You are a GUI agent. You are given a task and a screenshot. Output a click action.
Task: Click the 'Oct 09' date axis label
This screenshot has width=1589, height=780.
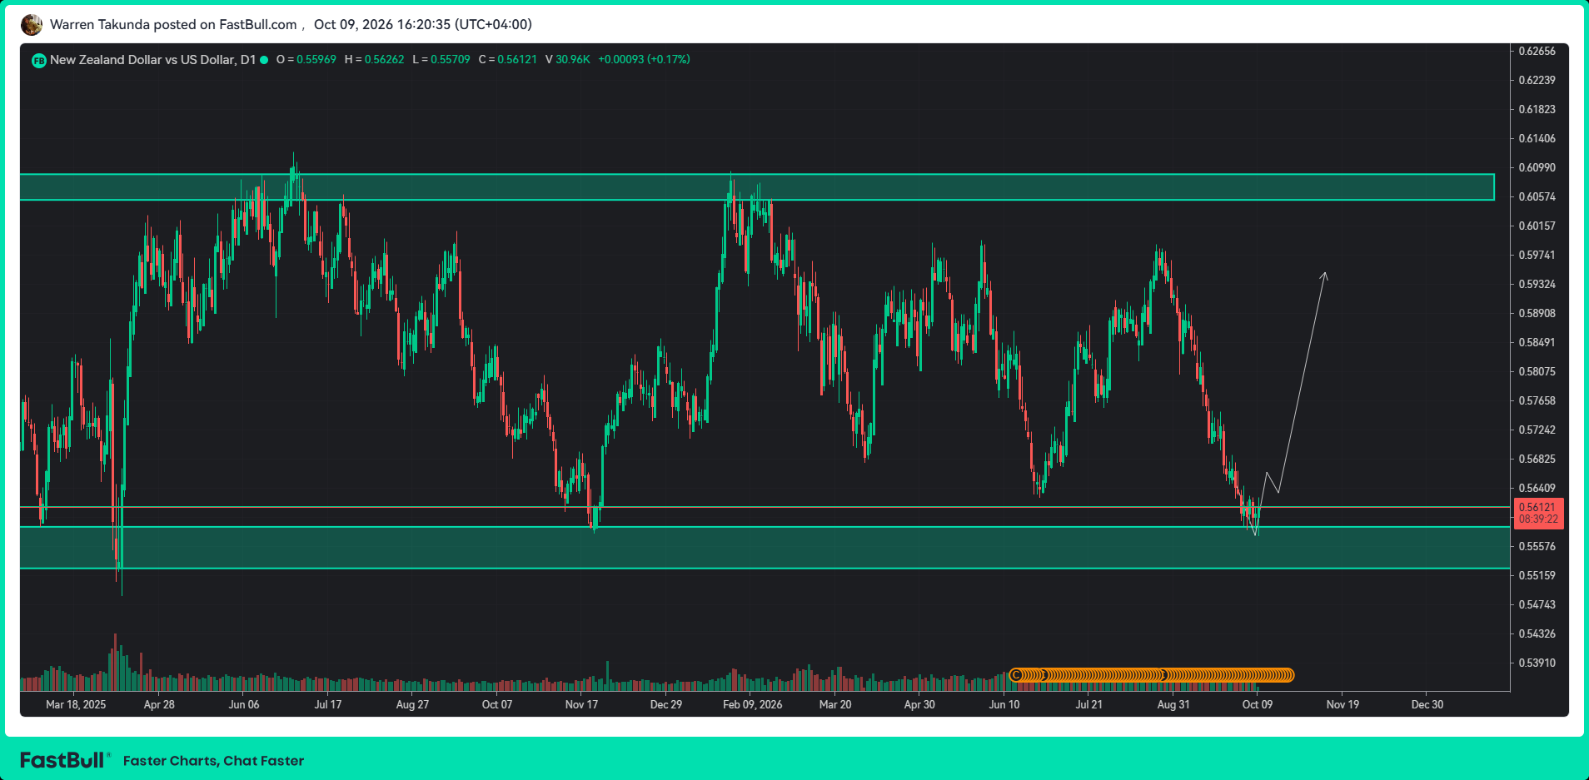tap(1258, 704)
